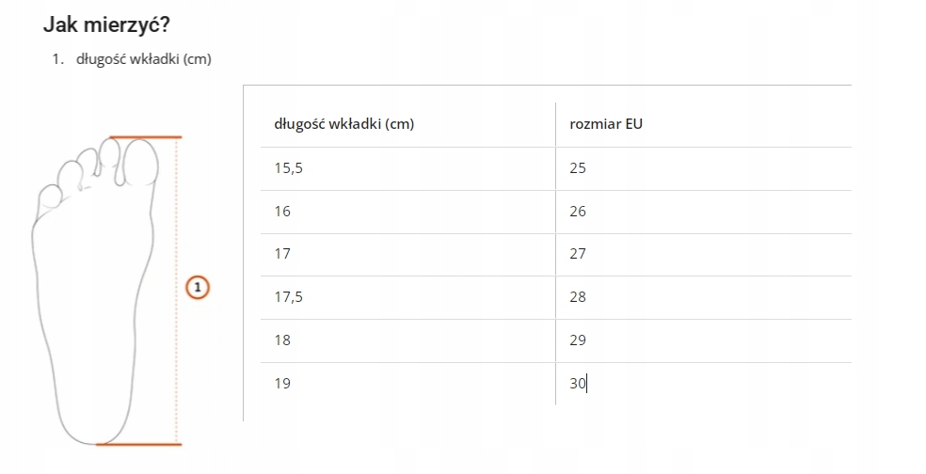Select the EU size 25 cell

click(578, 168)
